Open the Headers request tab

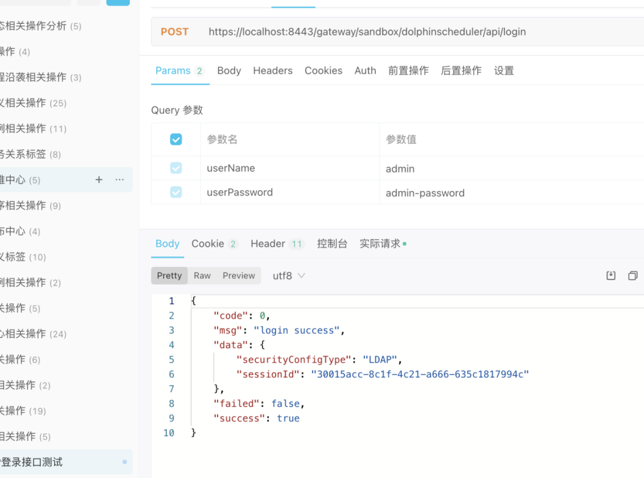pos(273,71)
